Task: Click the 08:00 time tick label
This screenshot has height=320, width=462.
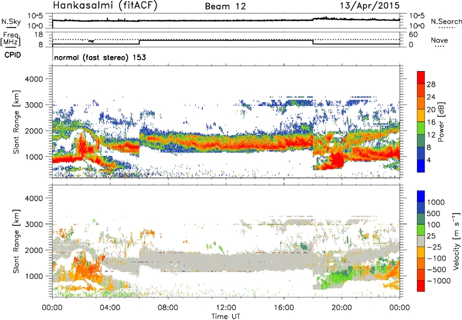Action: [168, 308]
